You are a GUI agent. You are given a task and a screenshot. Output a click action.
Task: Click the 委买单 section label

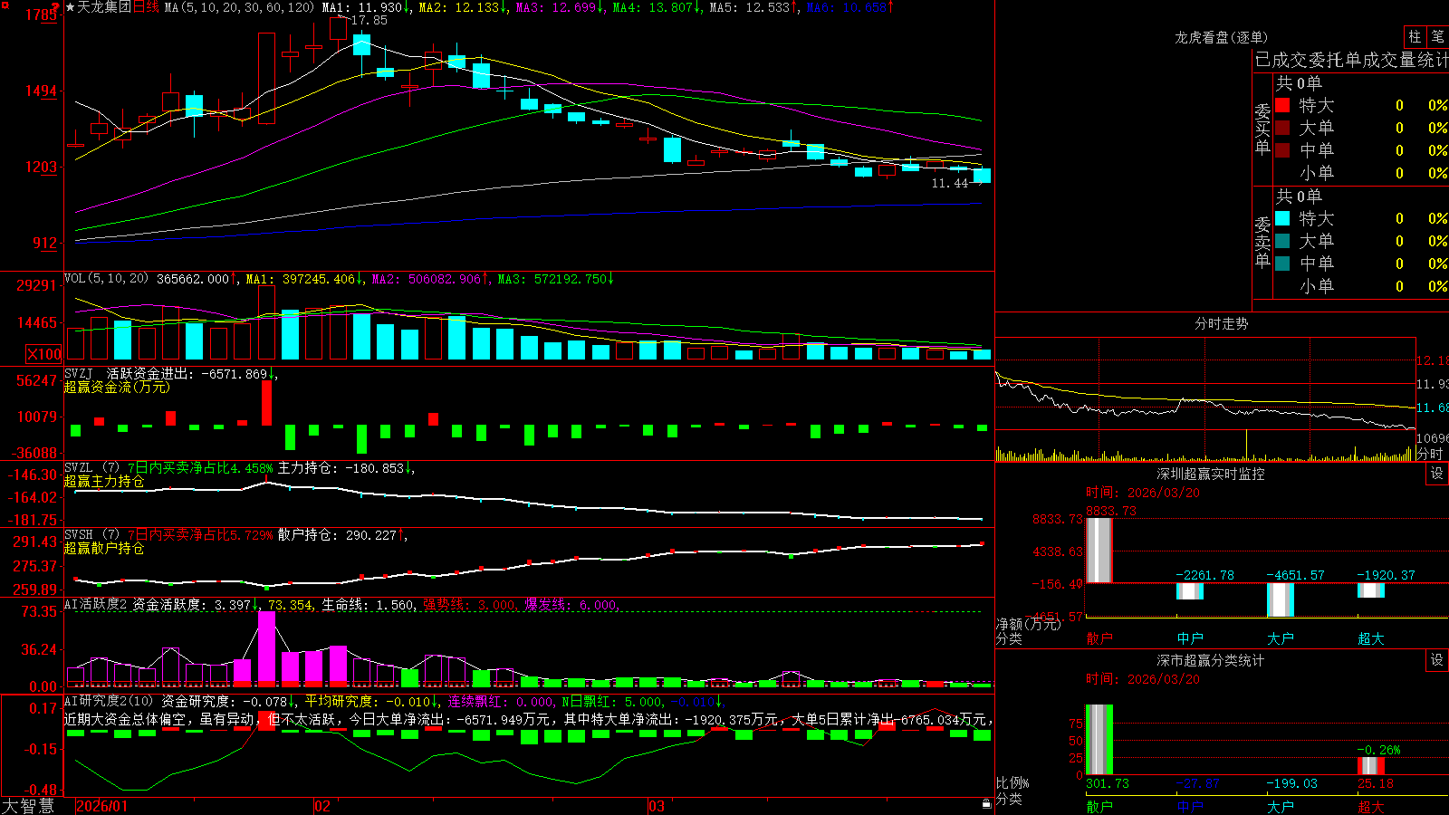(x=1262, y=129)
